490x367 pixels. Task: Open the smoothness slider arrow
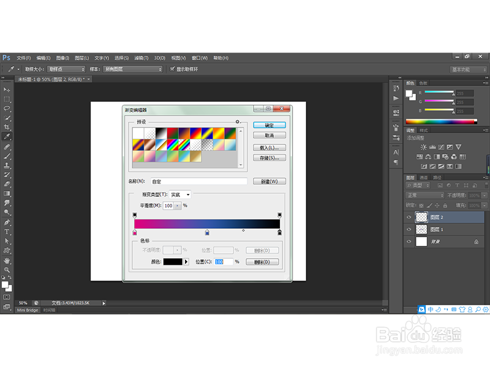[x=178, y=206]
